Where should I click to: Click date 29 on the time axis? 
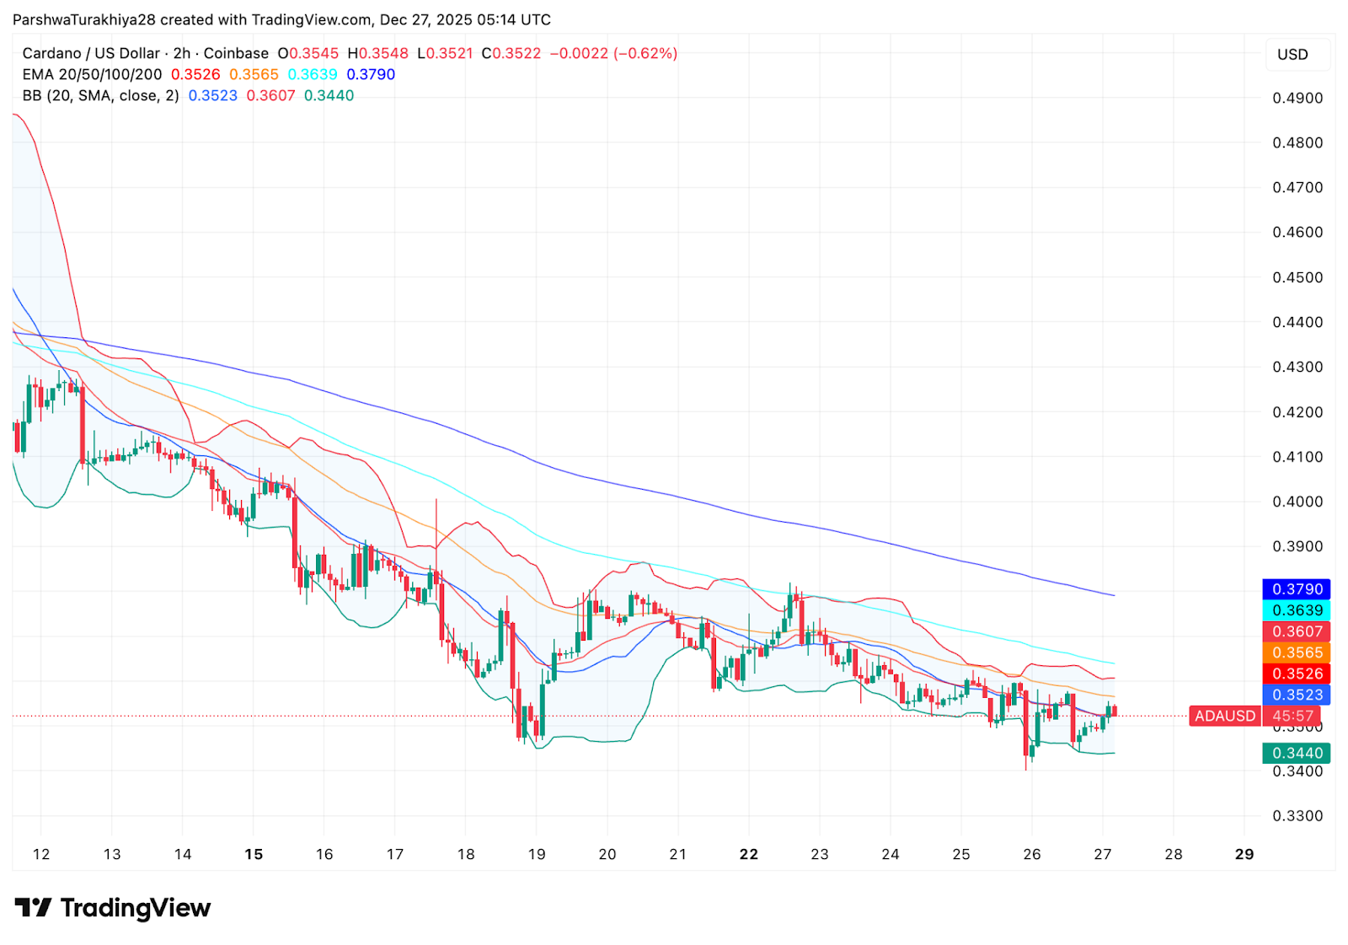[x=1244, y=854]
